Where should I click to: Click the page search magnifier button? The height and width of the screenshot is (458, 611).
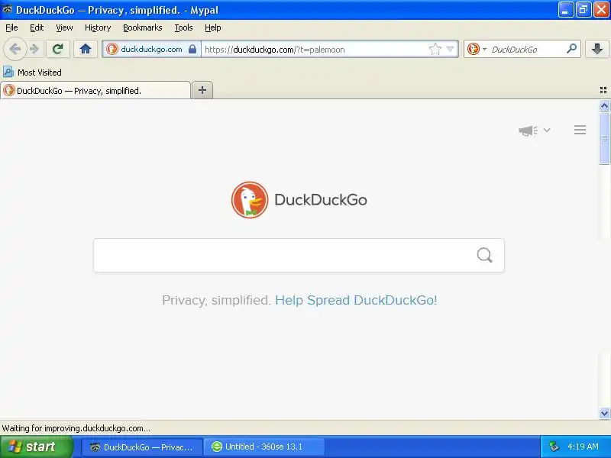point(484,256)
